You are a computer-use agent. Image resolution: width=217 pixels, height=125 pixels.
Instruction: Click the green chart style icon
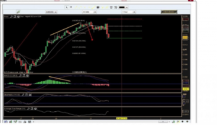(18, 12)
